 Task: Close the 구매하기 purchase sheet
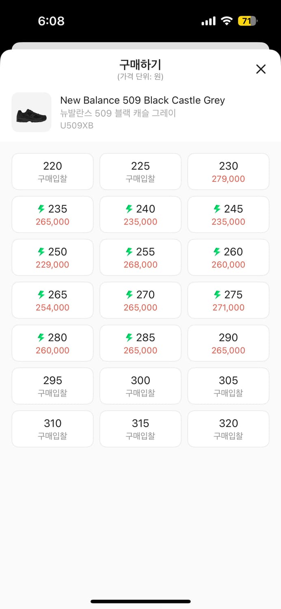click(x=261, y=69)
